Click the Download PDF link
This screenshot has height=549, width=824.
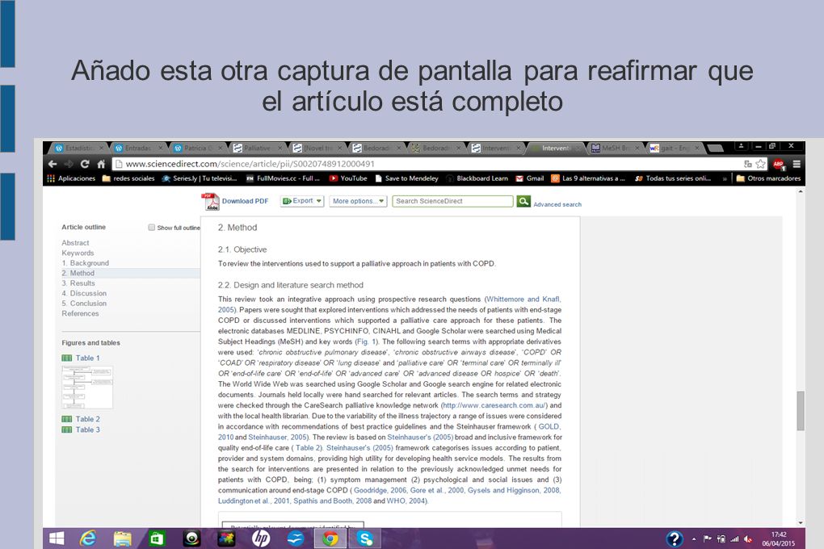(245, 201)
